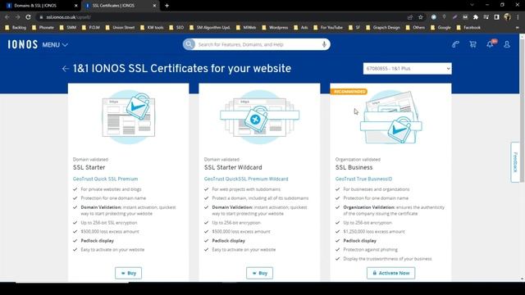The image size is (525, 295).
Task: Open the Wordpress bookmark folder
Action: click(x=276, y=28)
